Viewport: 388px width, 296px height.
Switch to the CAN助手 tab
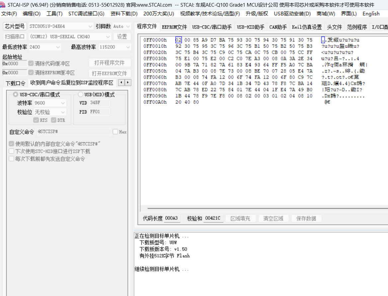pyautogui.click(x=278, y=27)
